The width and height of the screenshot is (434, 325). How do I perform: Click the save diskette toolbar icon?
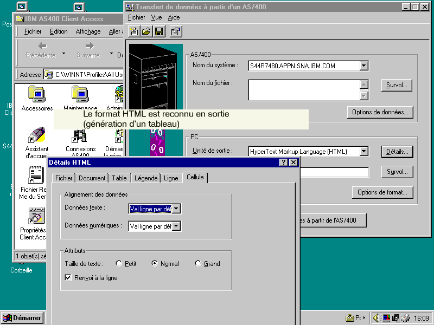coord(159,31)
